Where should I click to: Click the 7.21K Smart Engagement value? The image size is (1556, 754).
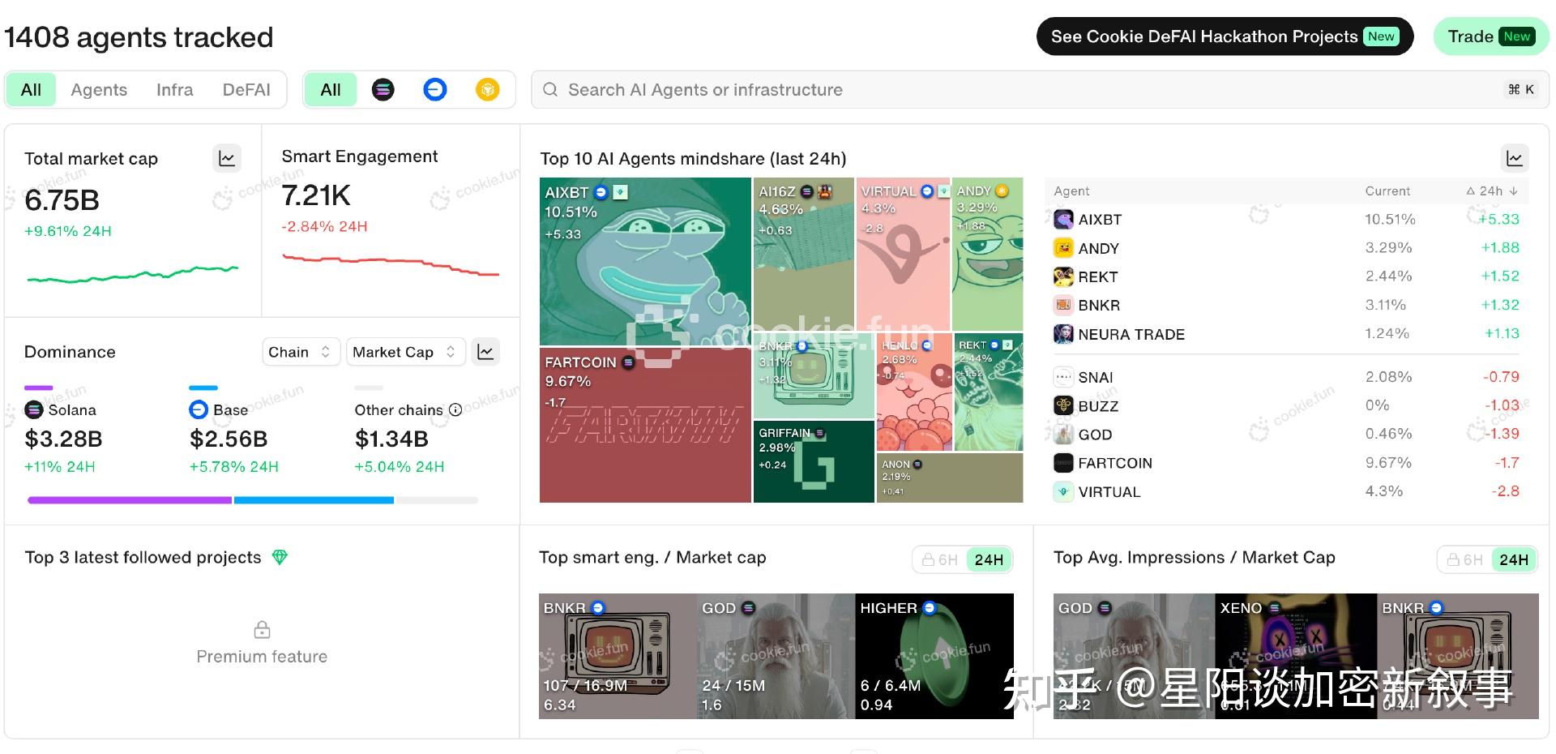point(316,195)
